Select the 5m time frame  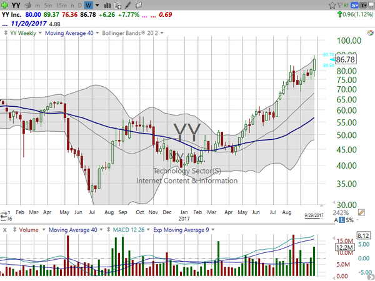pos(48,5)
